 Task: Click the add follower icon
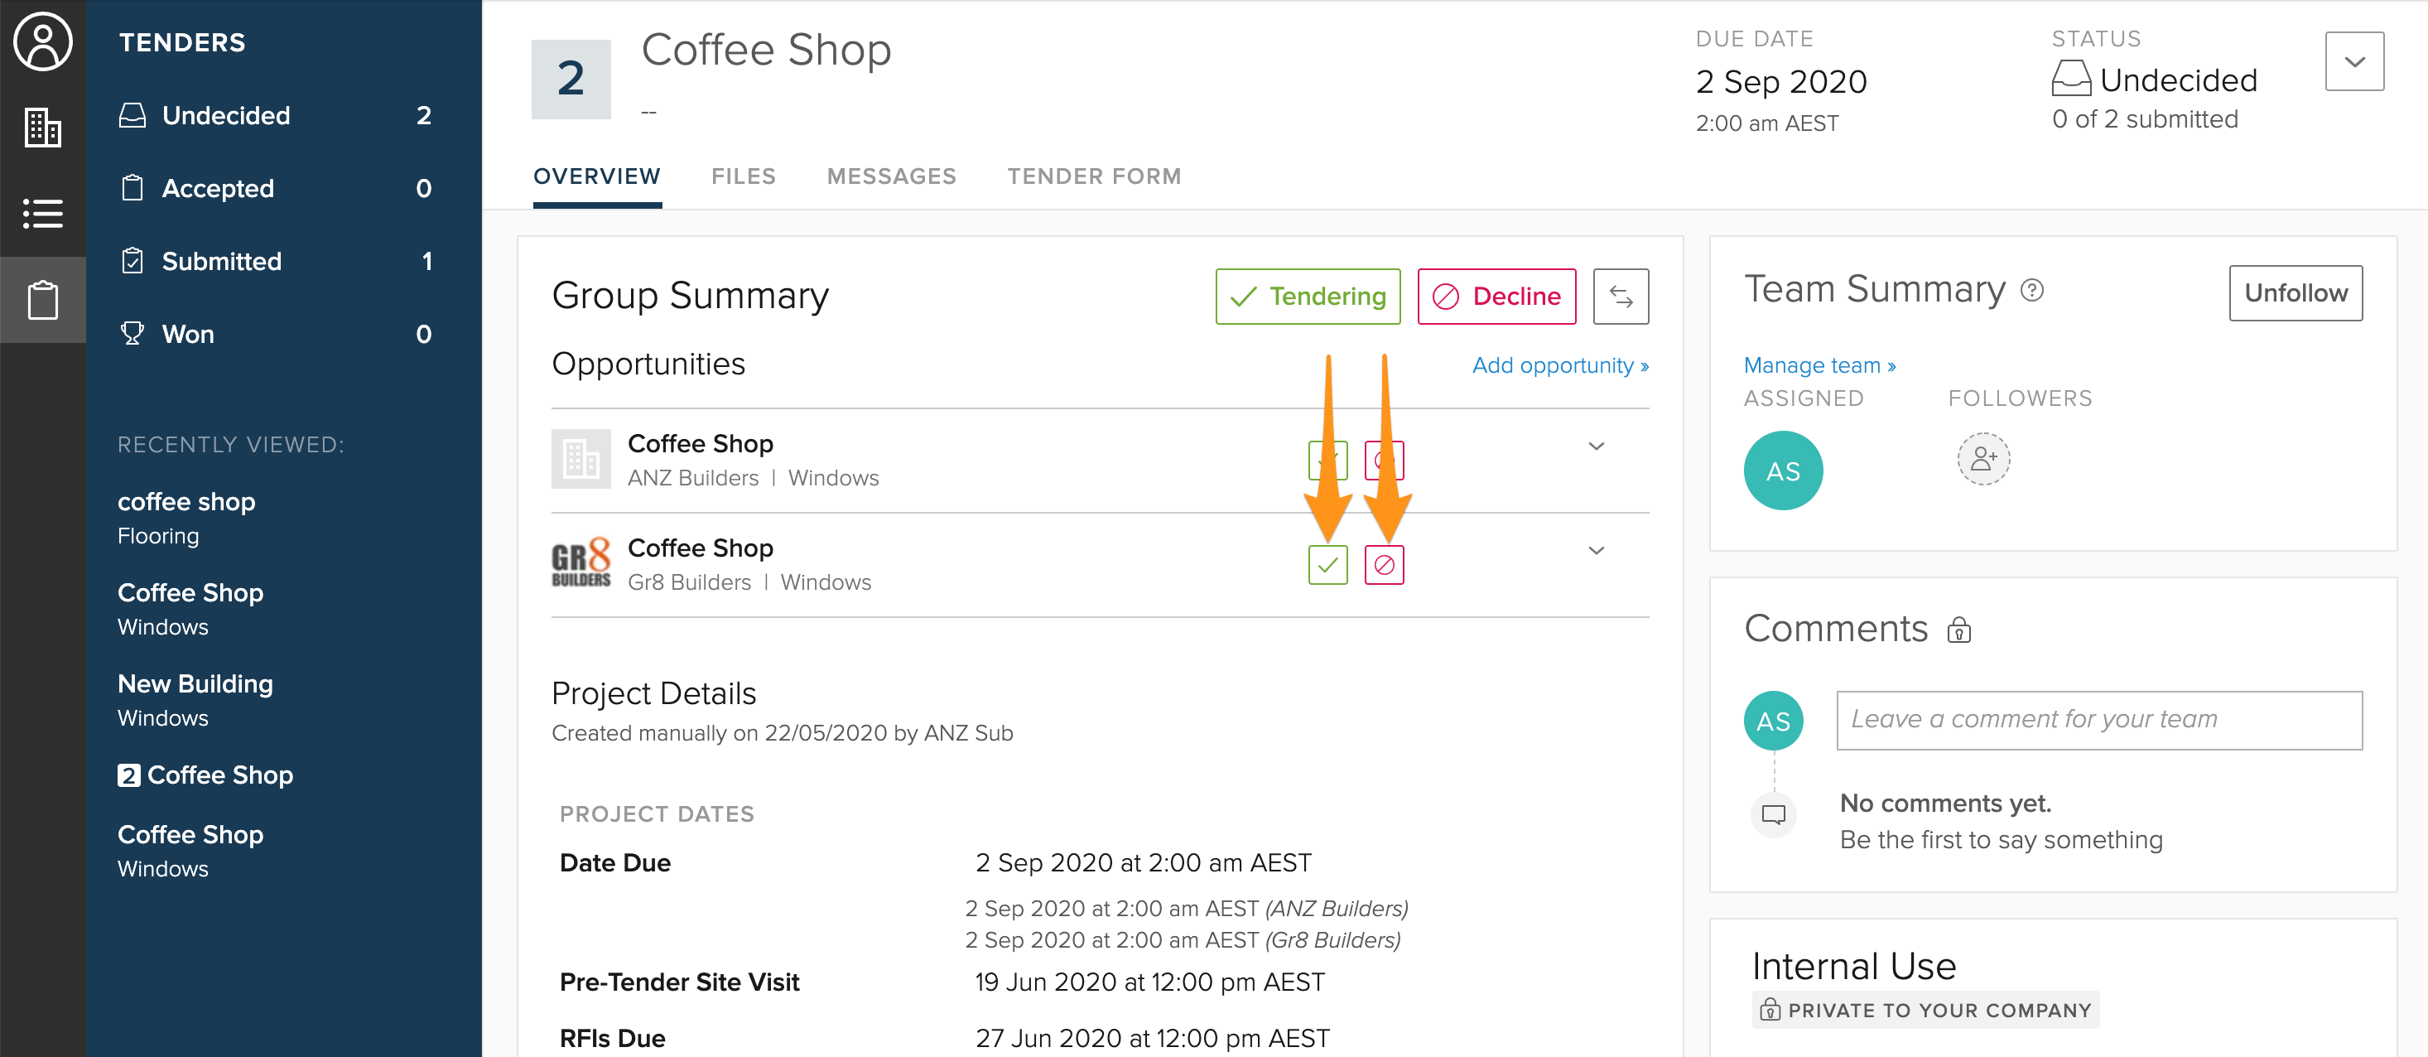1982,458
